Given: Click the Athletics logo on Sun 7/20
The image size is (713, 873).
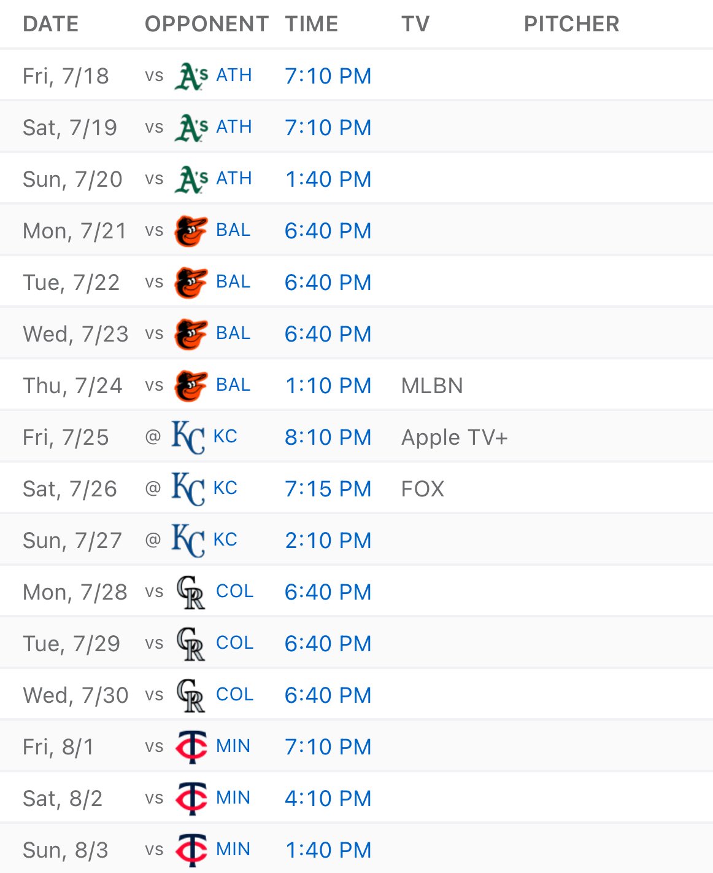Looking at the screenshot, I should [x=191, y=179].
